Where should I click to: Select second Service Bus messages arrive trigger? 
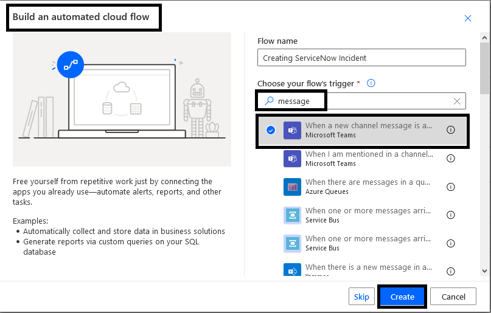[361, 243]
